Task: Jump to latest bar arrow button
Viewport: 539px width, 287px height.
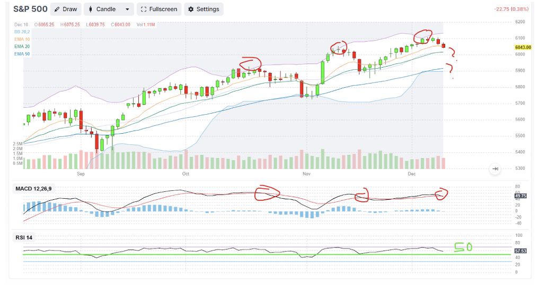Action: [495, 169]
